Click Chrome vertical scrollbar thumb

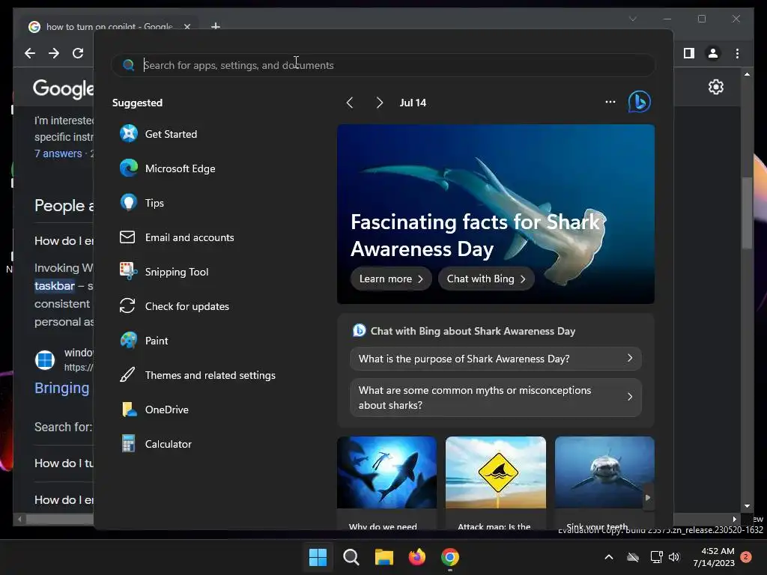(747, 213)
